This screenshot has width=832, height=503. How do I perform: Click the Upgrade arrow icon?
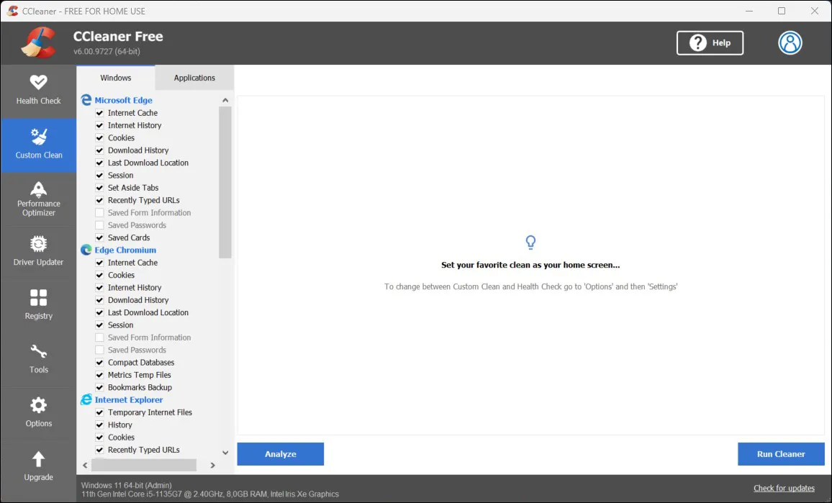[39, 459]
